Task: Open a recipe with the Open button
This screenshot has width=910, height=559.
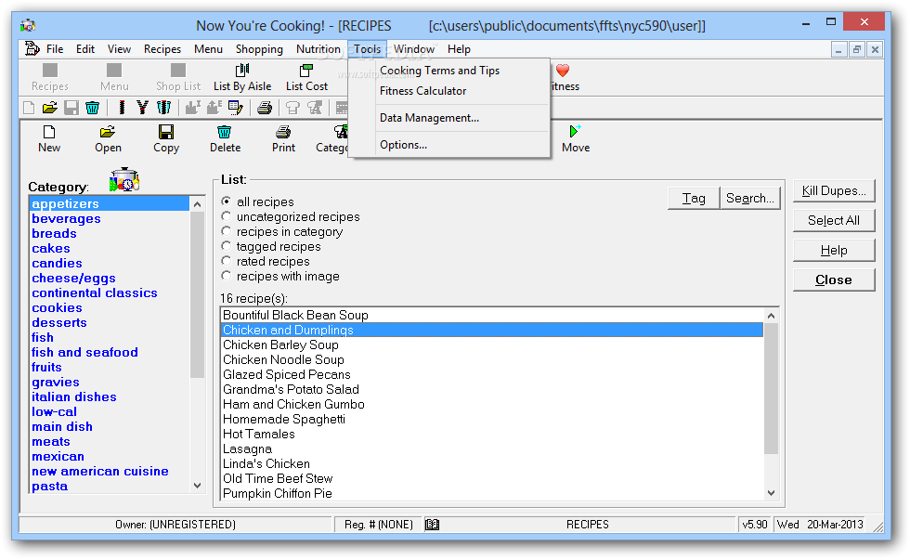Action: pos(108,138)
